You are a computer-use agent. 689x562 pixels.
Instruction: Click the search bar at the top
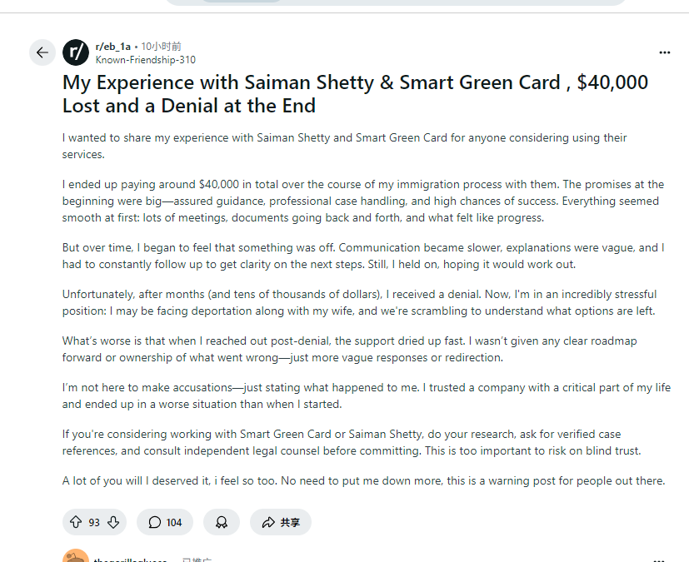pyautogui.click(x=396, y=2)
